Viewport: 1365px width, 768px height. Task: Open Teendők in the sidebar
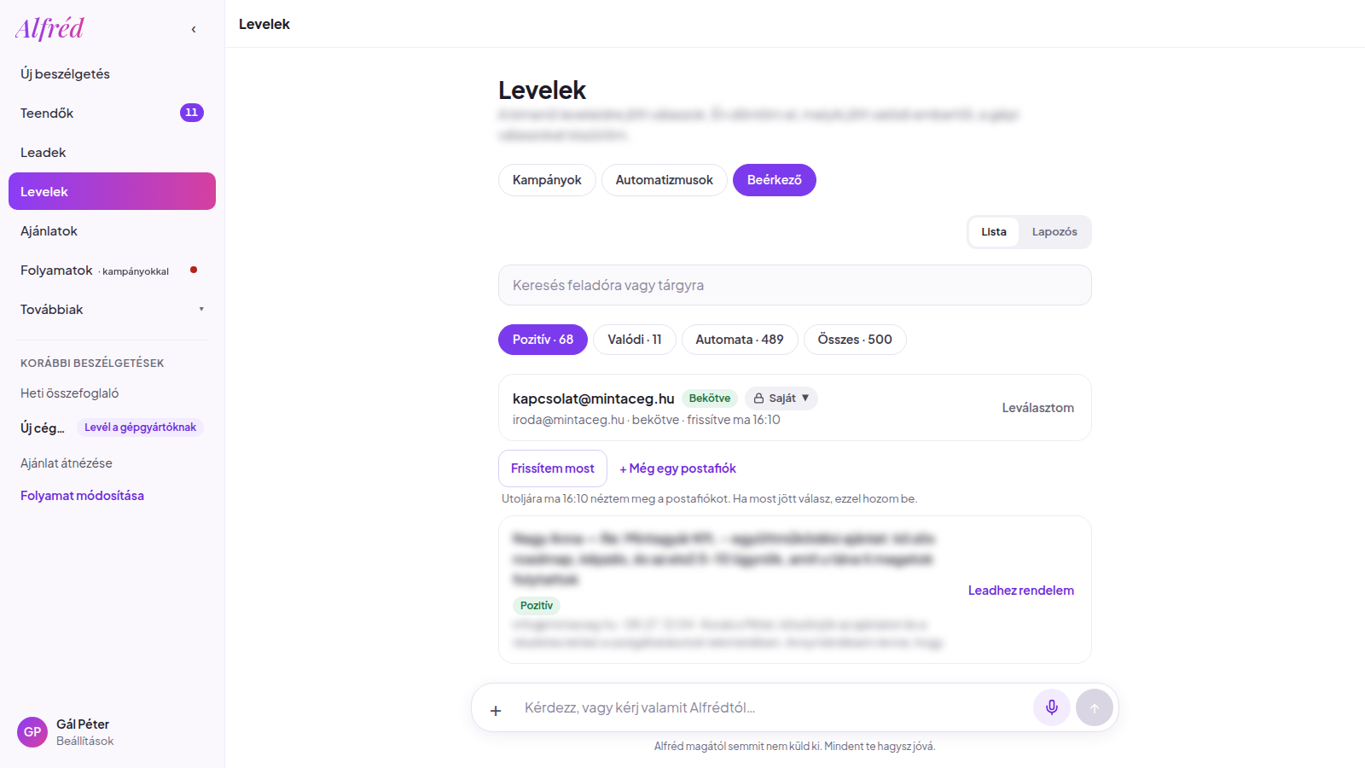[x=112, y=113]
